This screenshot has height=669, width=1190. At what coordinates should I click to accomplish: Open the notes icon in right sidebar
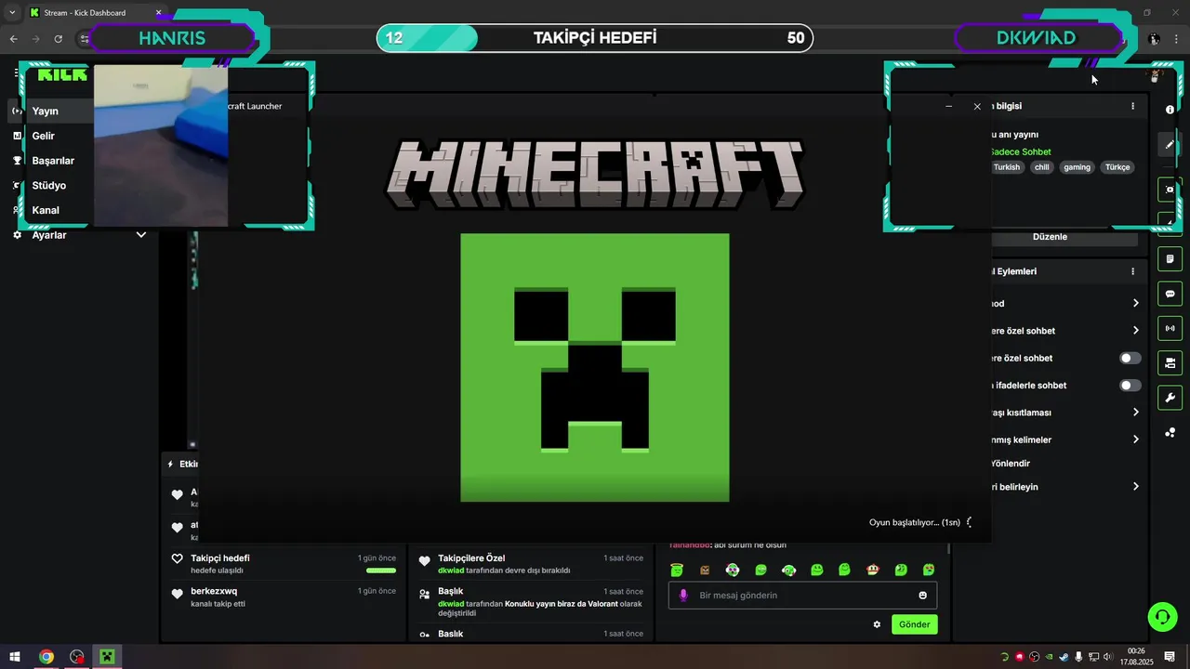(1170, 258)
